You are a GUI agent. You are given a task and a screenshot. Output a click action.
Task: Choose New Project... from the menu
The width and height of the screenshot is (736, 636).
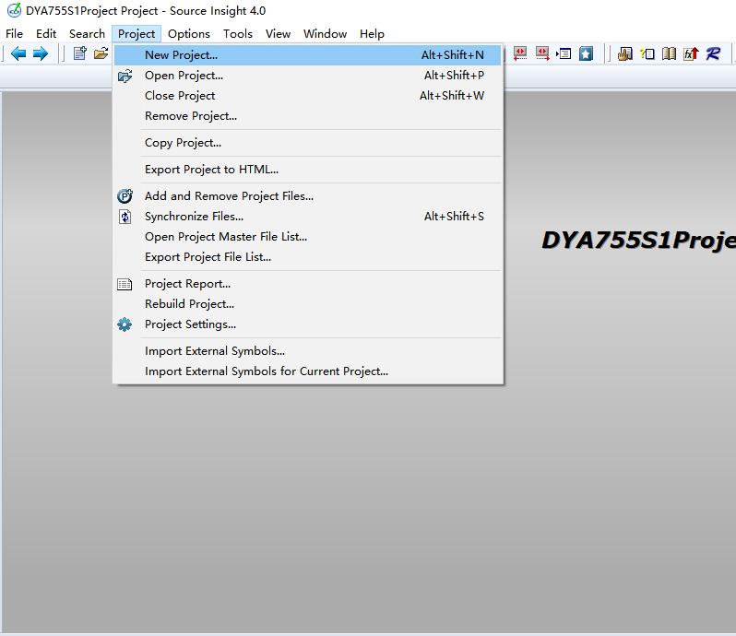pos(307,55)
